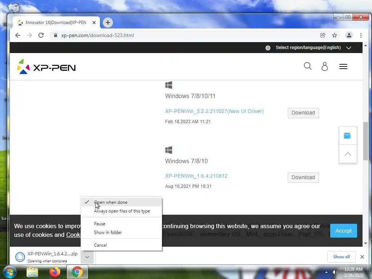
Task: Click the Aug 16,2021 PM 16:31 date text
Action: [x=188, y=186]
